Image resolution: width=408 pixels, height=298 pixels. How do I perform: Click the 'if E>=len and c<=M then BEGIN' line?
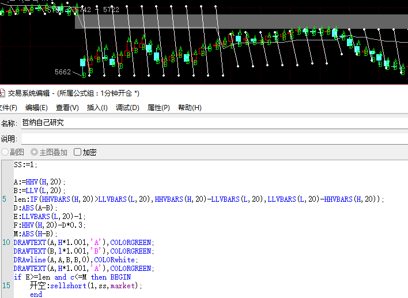point(73,277)
